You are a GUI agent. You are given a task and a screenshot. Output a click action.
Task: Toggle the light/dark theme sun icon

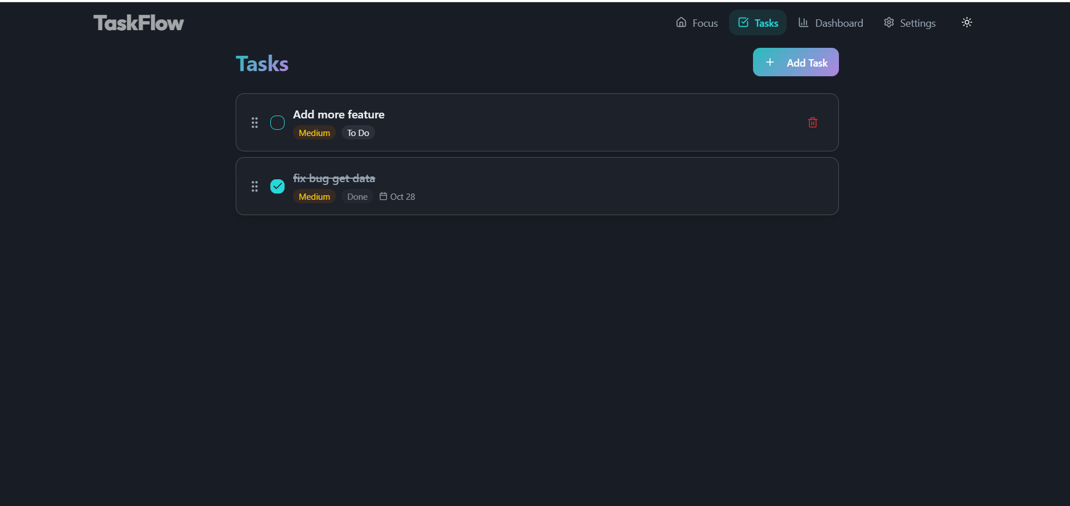point(966,23)
